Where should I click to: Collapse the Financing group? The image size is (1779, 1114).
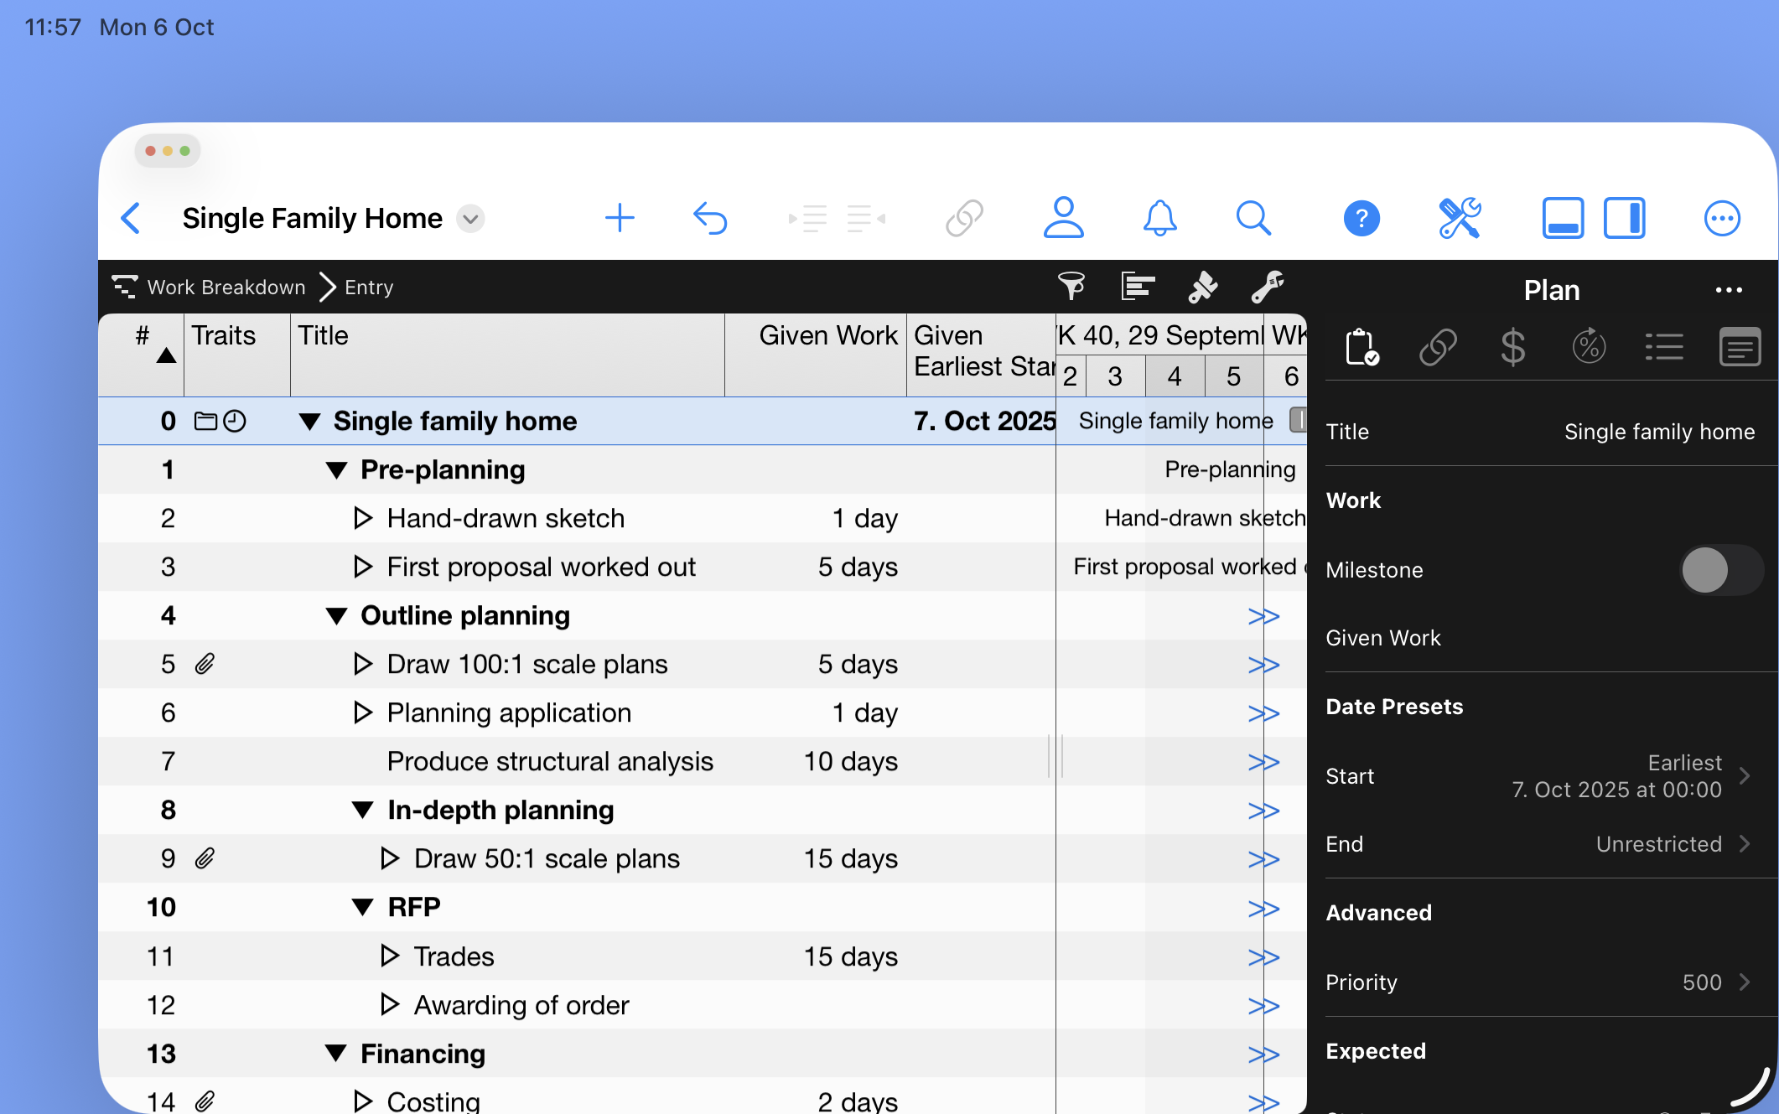pyautogui.click(x=335, y=1053)
